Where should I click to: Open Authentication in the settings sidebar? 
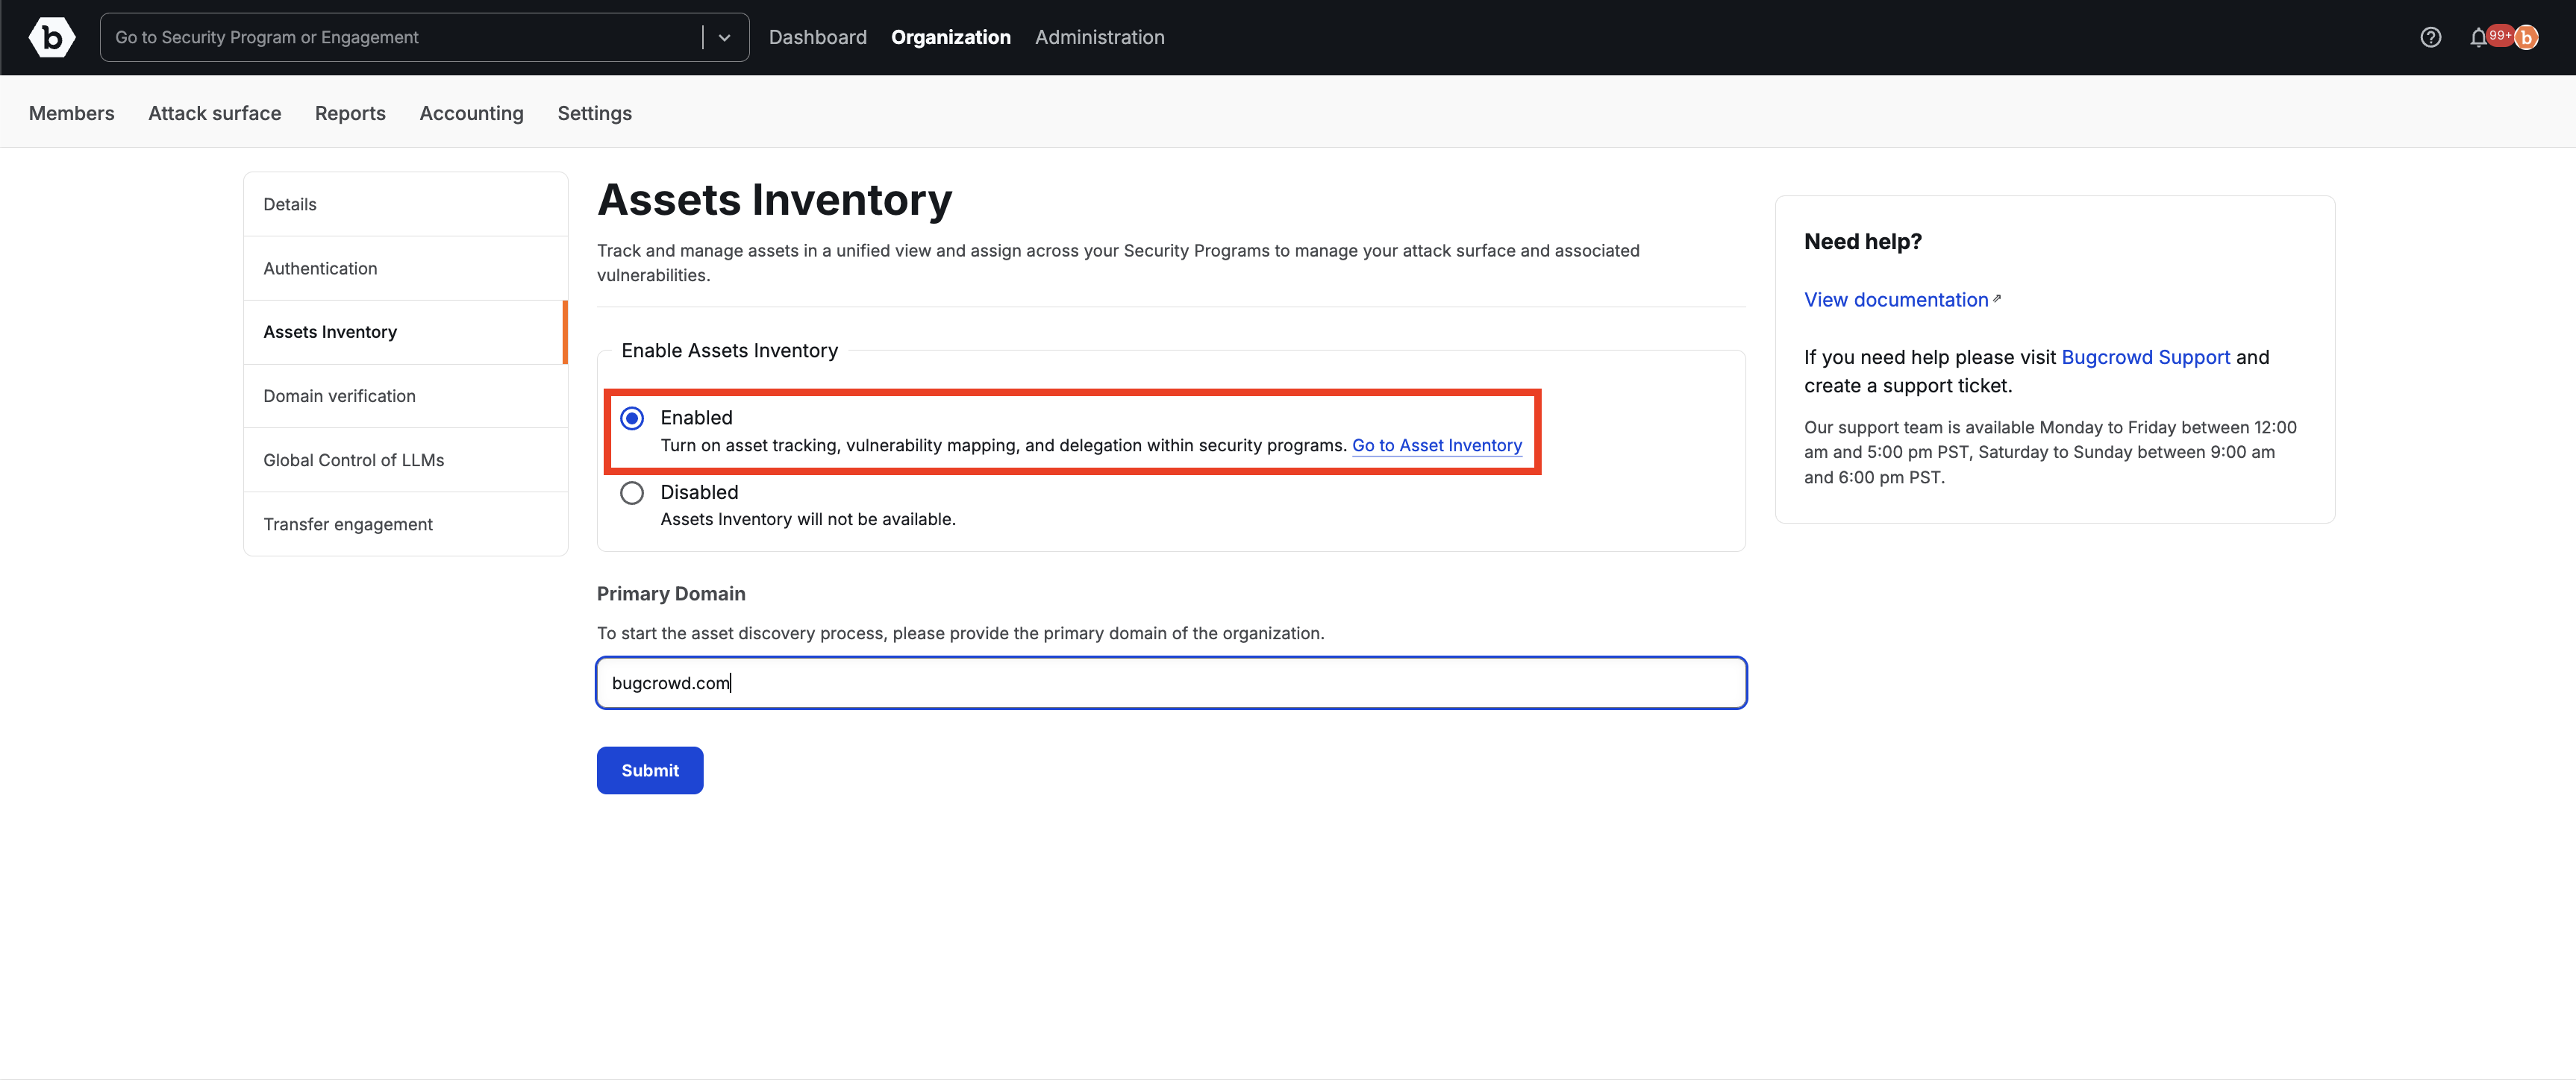(x=406, y=268)
